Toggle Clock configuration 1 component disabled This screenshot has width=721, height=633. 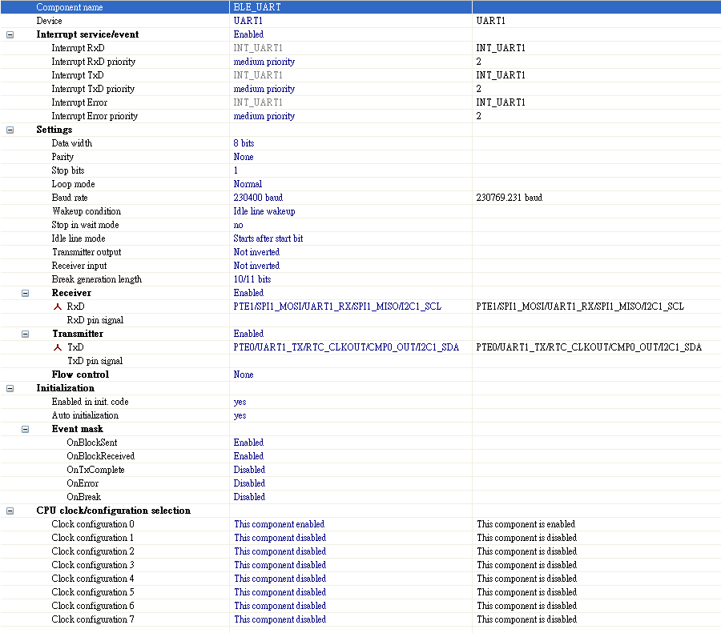[280, 538]
